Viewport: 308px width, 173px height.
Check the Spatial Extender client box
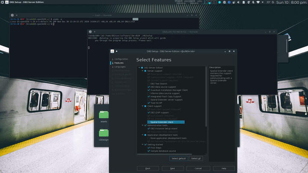tap(149, 122)
